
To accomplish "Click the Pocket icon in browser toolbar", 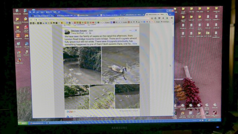I will click(x=159, y=18).
